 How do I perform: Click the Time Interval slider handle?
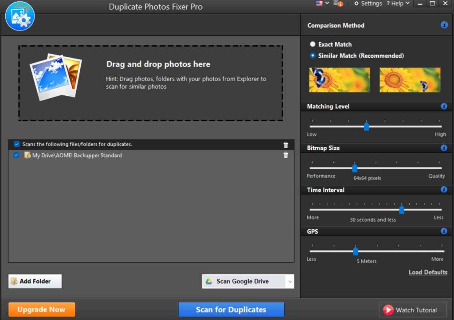coord(402,210)
